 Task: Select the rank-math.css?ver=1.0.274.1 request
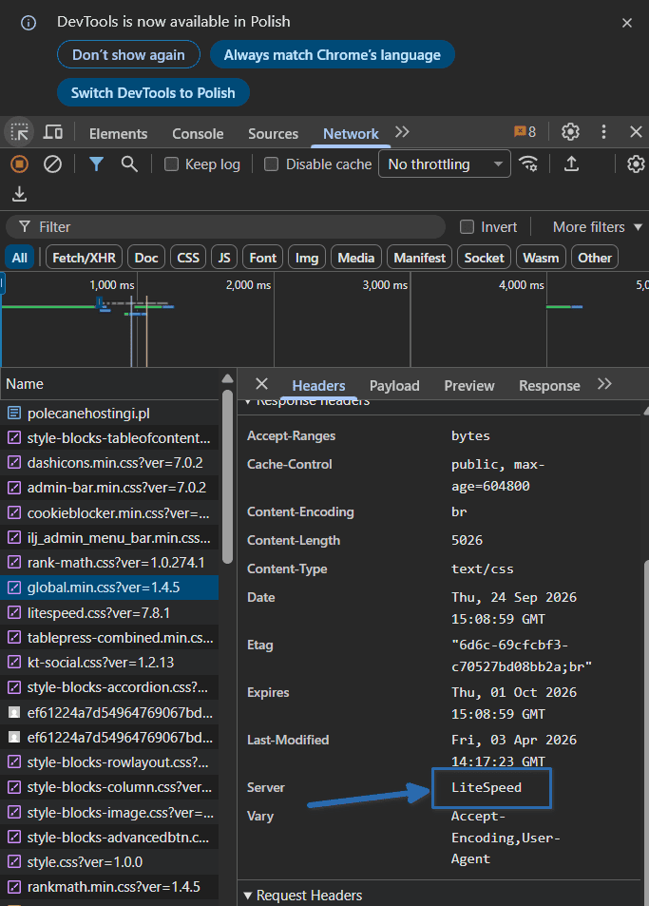[x=109, y=563]
